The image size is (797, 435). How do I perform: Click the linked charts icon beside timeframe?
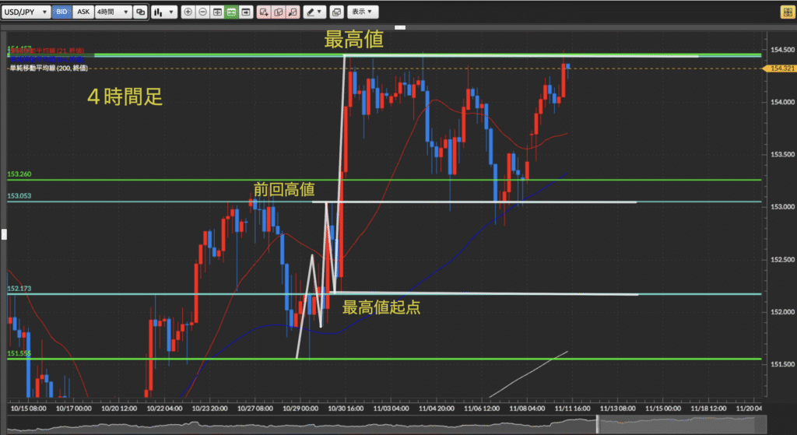140,12
